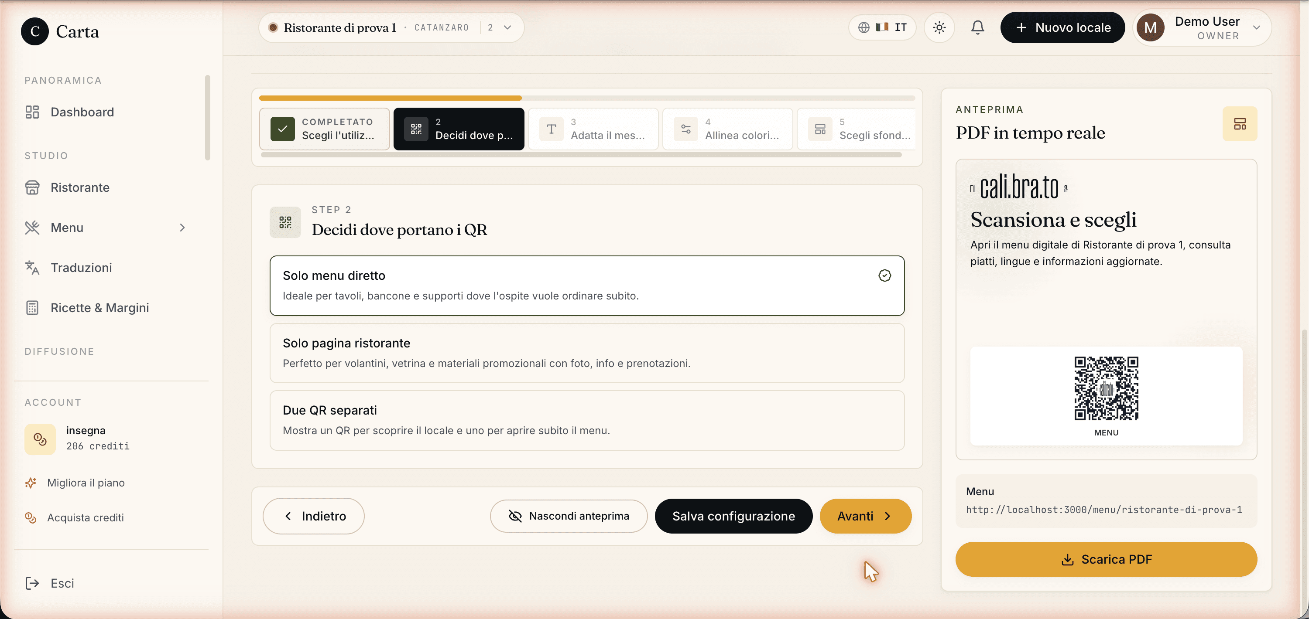Expand the Menu submenu chevron
The image size is (1309, 619).
click(182, 228)
